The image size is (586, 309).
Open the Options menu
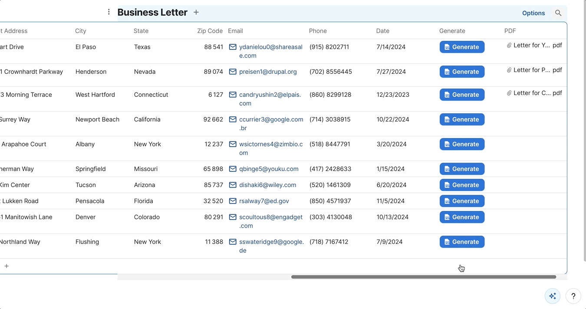[533, 13]
